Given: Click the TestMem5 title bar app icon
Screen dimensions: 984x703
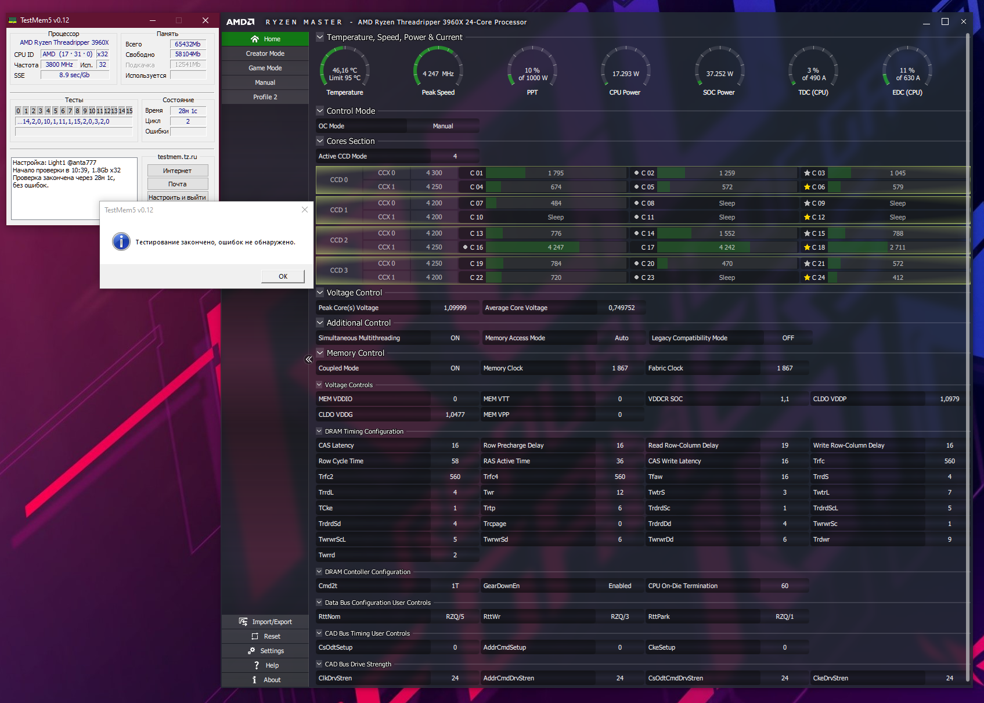Looking at the screenshot, I should coord(13,20).
